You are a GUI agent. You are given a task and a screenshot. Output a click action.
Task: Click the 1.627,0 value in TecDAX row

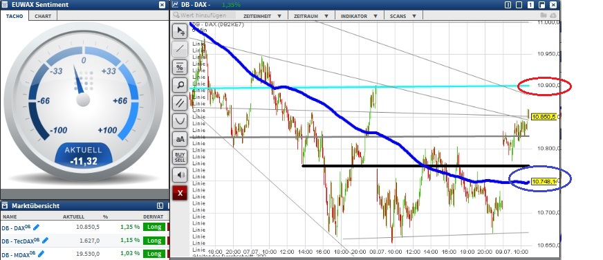90,241
